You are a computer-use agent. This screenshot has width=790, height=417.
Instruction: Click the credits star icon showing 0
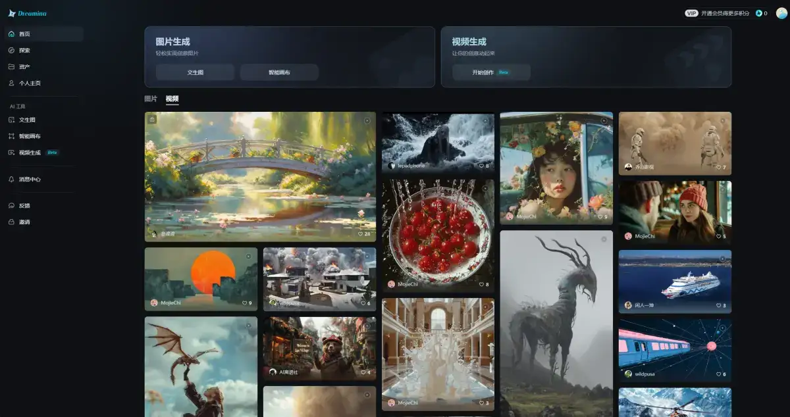tap(758, 13)
